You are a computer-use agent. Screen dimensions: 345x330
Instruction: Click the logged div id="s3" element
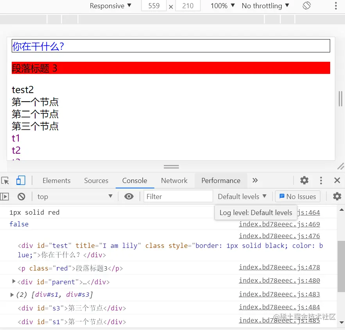coord(72,308)
